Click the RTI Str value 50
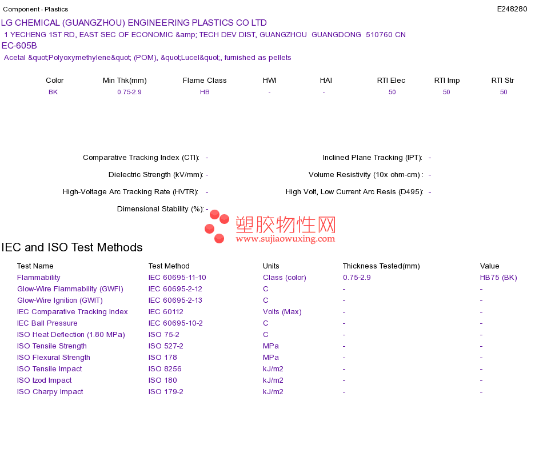 click(x=504, y=92)
